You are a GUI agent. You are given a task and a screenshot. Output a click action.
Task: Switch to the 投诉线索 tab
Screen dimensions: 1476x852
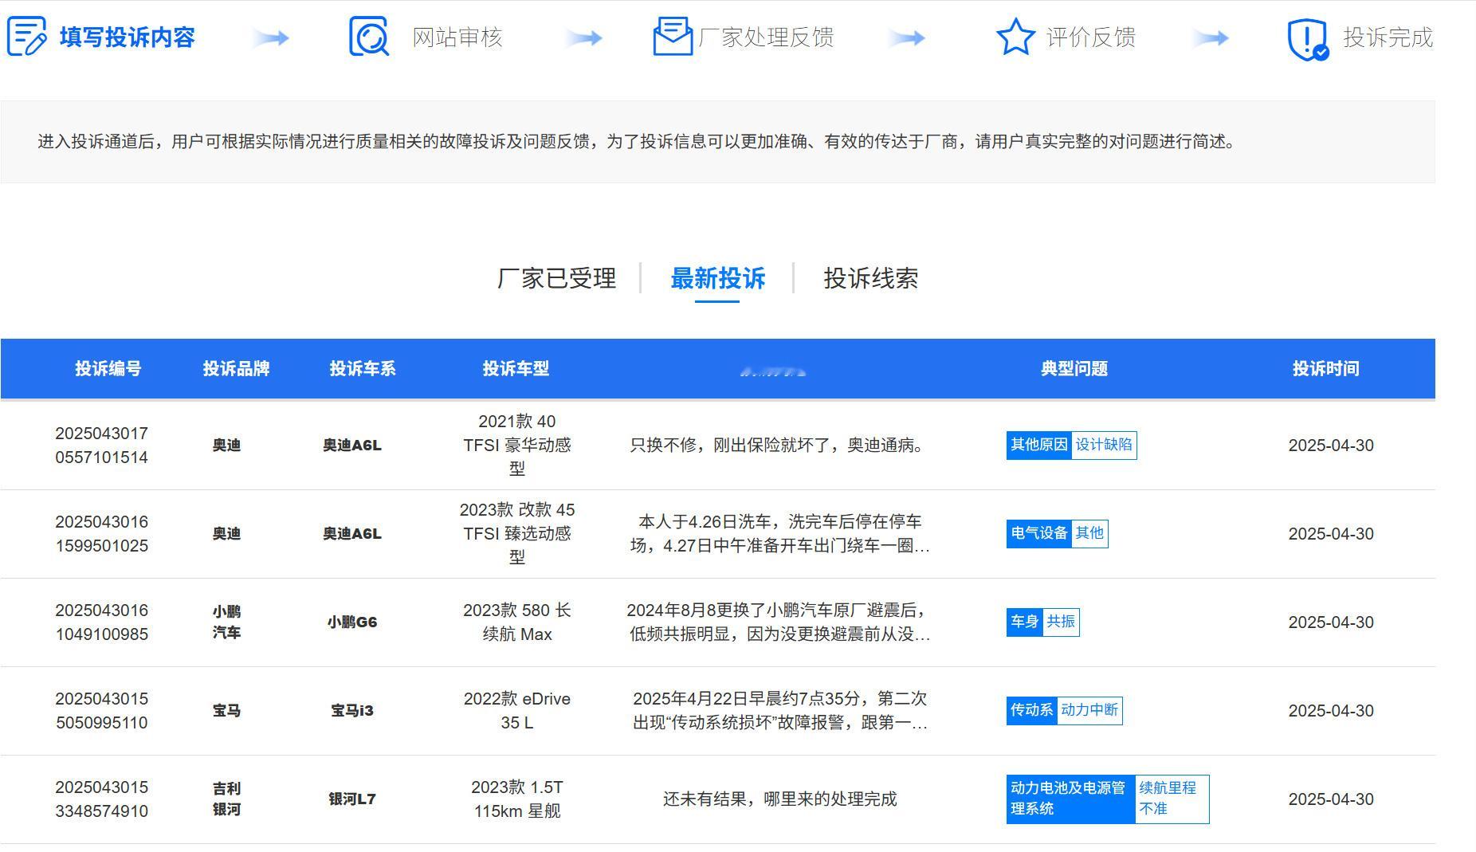[x=870, y=278]
